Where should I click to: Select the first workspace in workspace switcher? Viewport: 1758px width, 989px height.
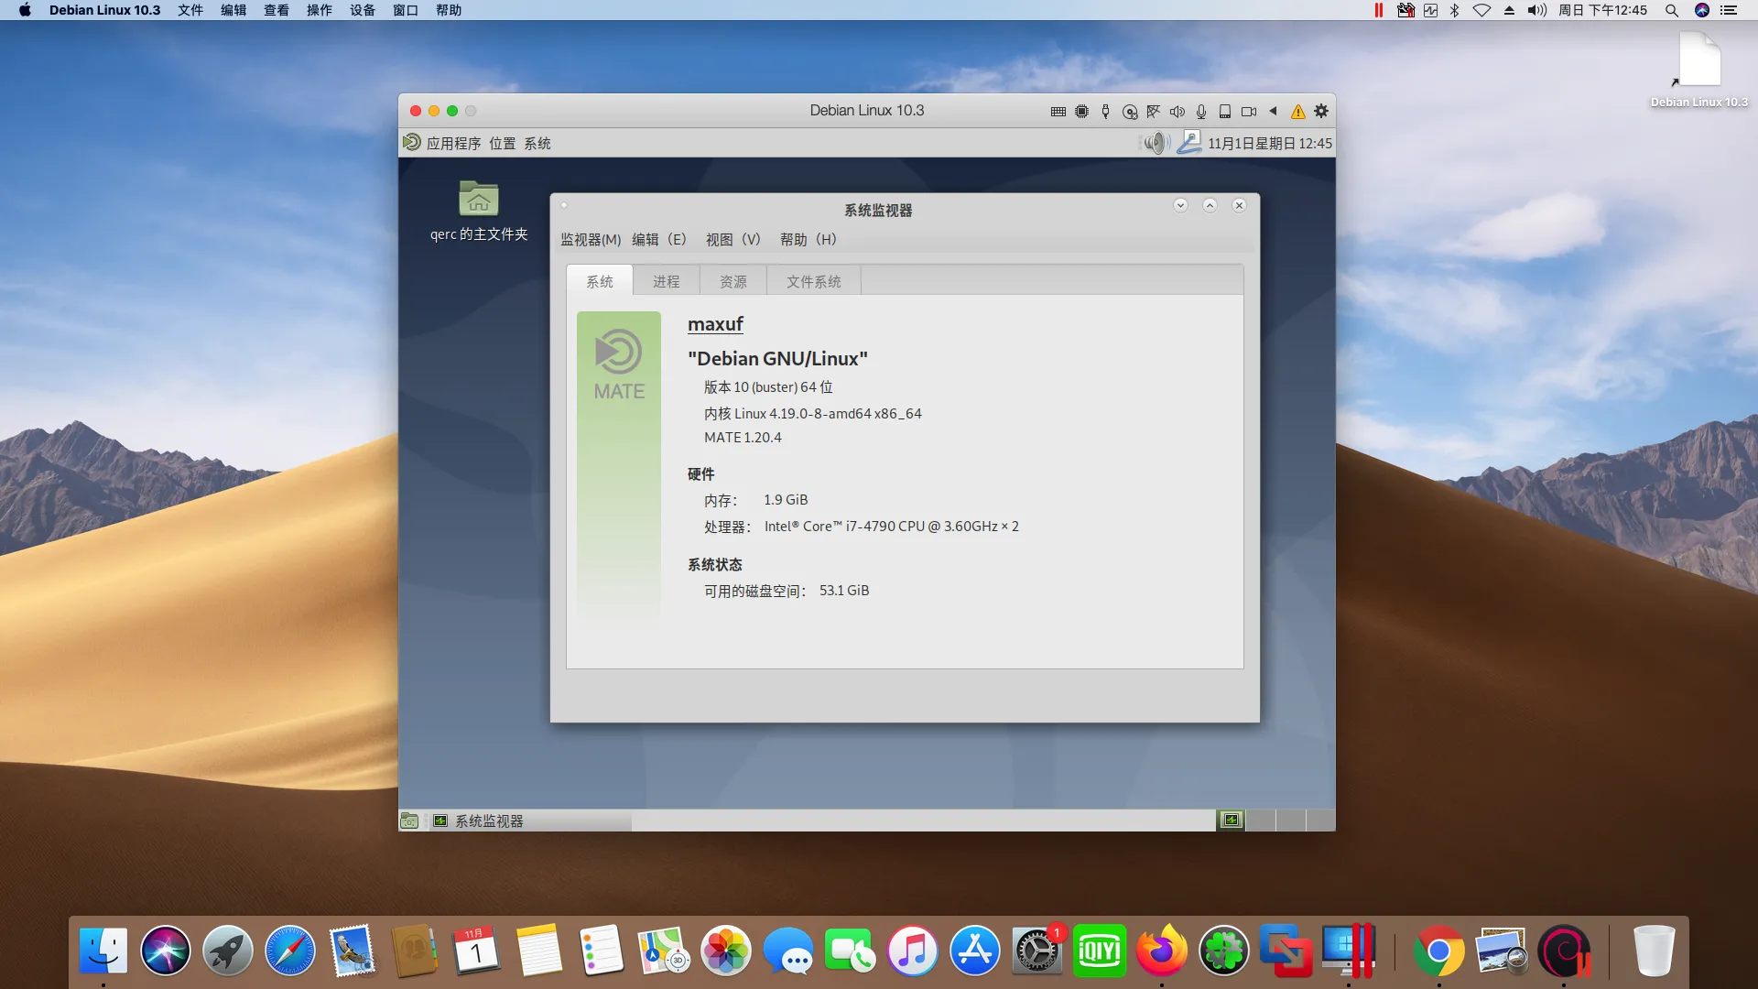tap(1232, 821)
